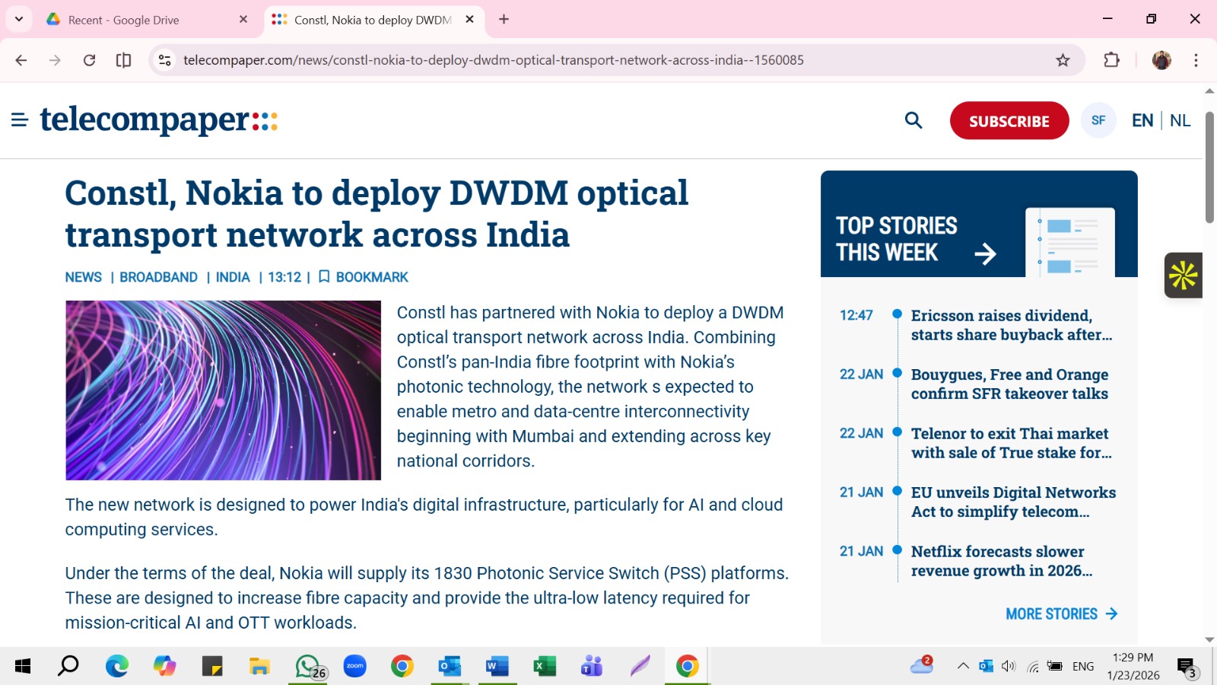Switch site language to EN
This screenshot has width=1217, height=685.
(1142, 120)
